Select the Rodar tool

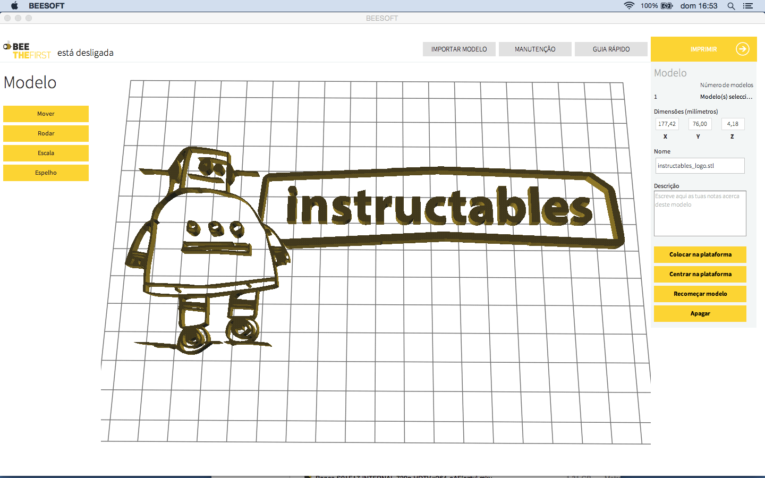pos(46,133)
